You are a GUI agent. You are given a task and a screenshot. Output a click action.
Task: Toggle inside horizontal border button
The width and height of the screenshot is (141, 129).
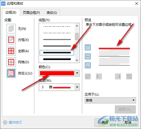[x=88, y=56]
